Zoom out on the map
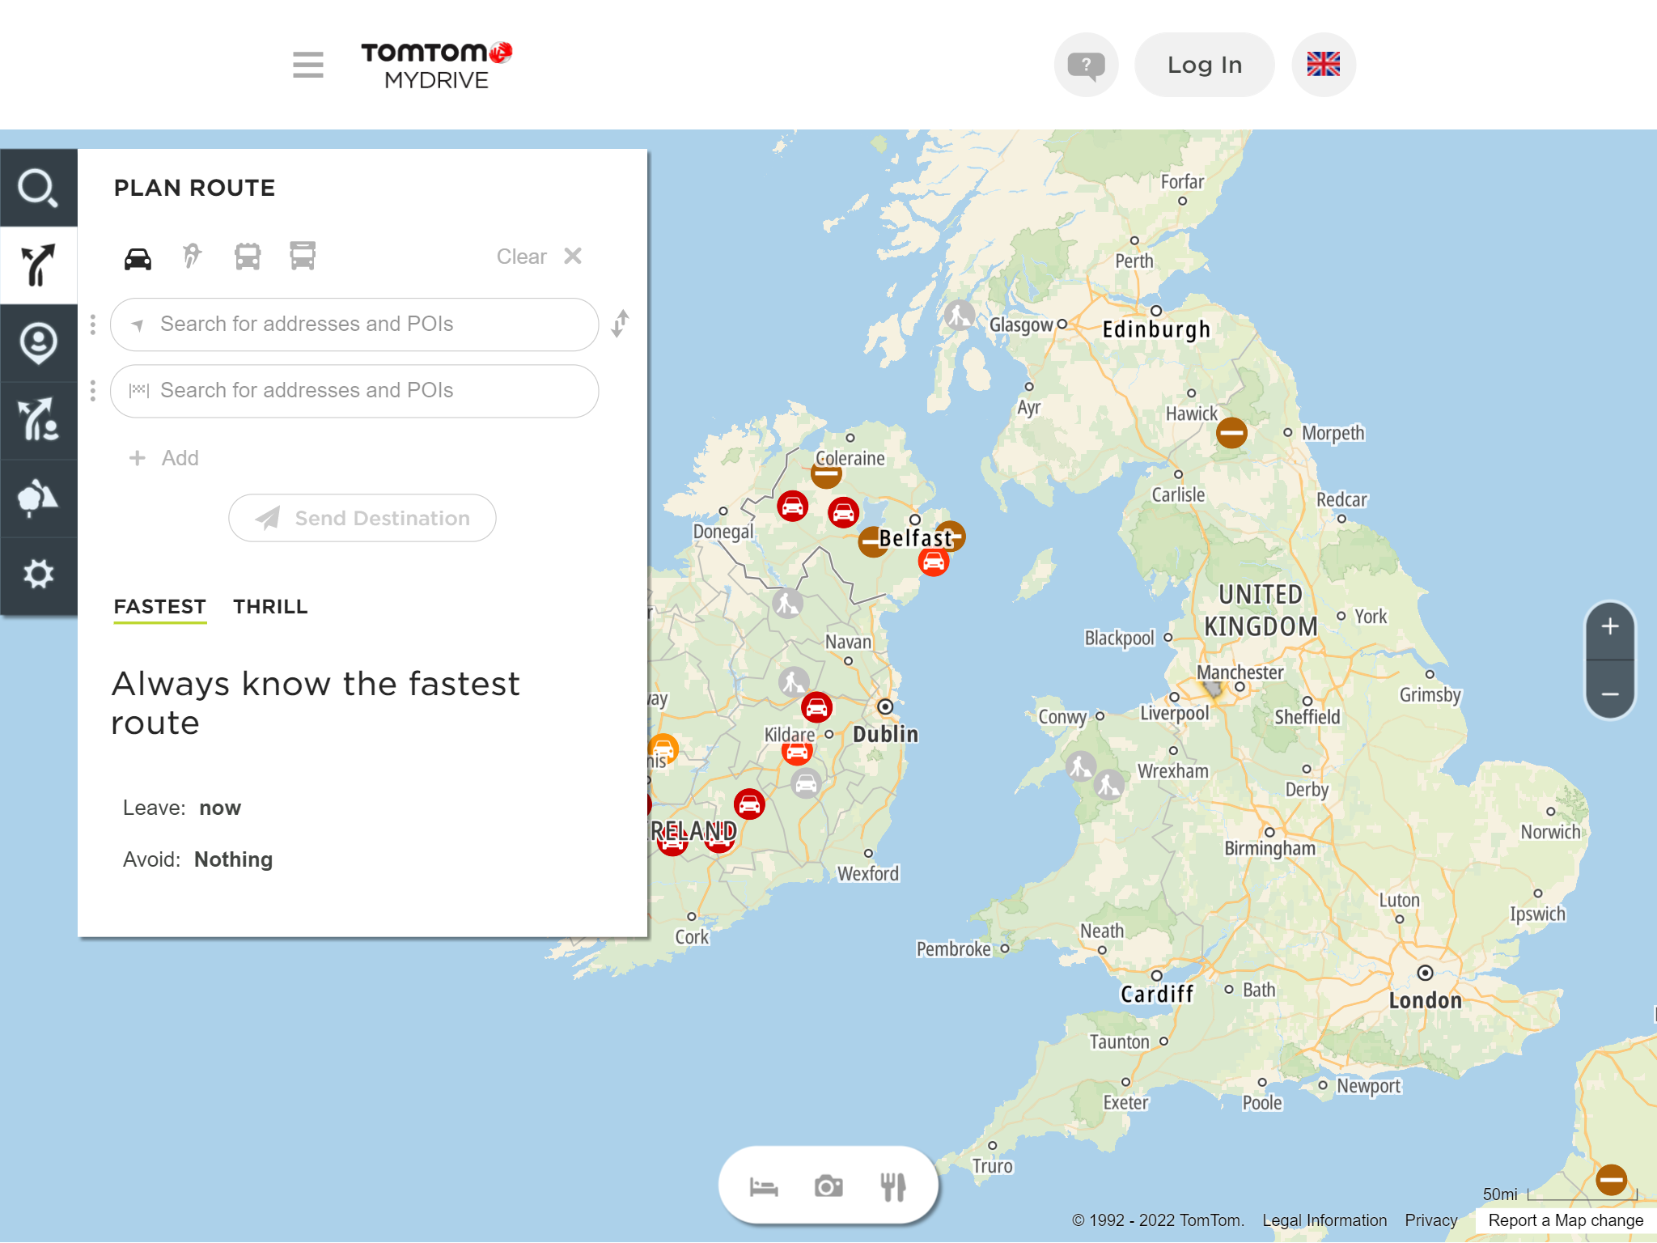This screenshot has height=1243, width=1657. [x=1610, y=694]
